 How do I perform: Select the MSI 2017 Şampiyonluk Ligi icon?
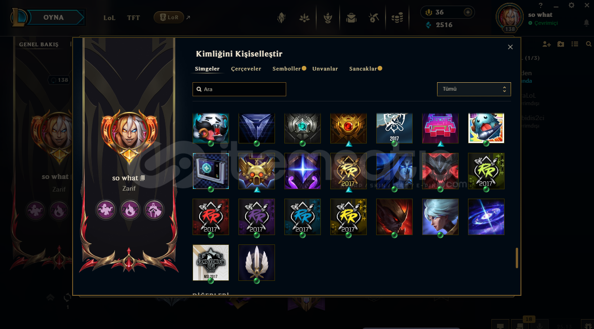pyautogui.click(x=211, y=263)
